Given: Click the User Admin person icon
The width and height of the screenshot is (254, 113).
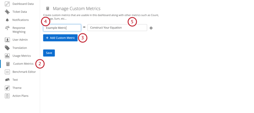Looking at the screenshot, I should pos(7,40).
